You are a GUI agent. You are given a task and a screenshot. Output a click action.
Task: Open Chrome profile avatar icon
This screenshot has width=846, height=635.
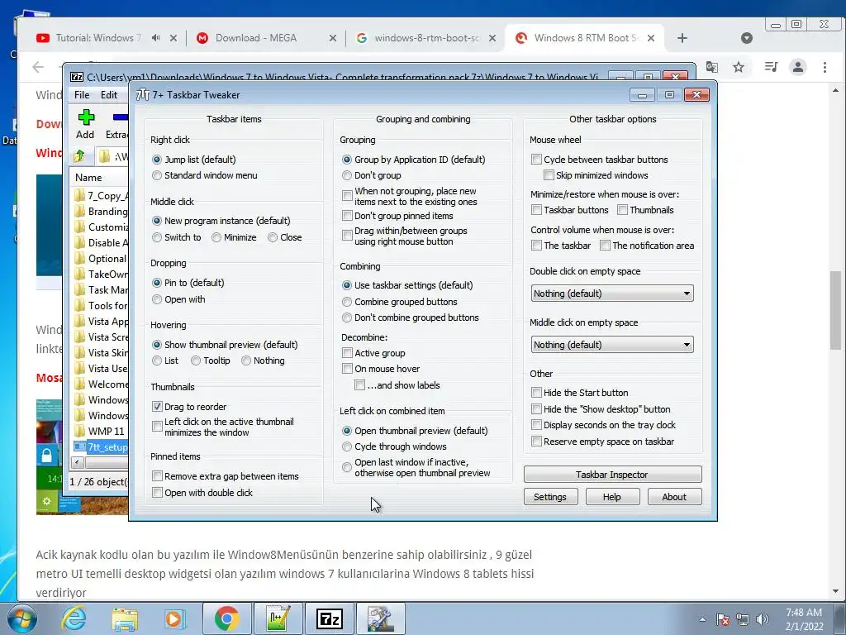point(798,67)
